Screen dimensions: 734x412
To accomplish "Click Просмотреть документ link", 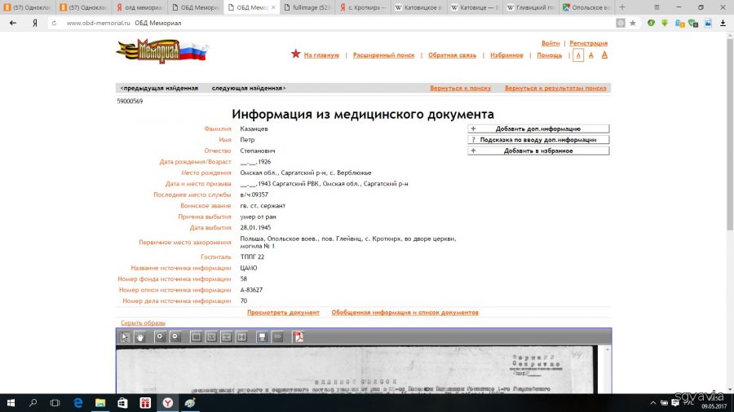I will pyautogui.click(x=283, y=313).
